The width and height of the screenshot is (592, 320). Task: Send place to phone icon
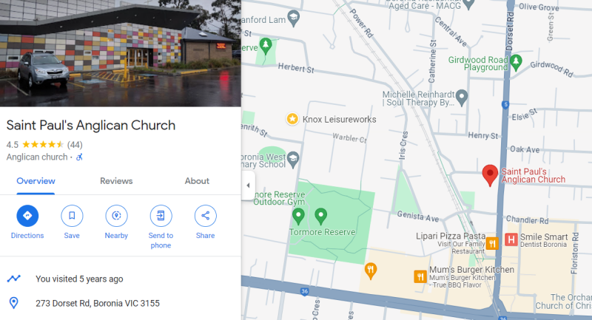[x=161, y=216]
